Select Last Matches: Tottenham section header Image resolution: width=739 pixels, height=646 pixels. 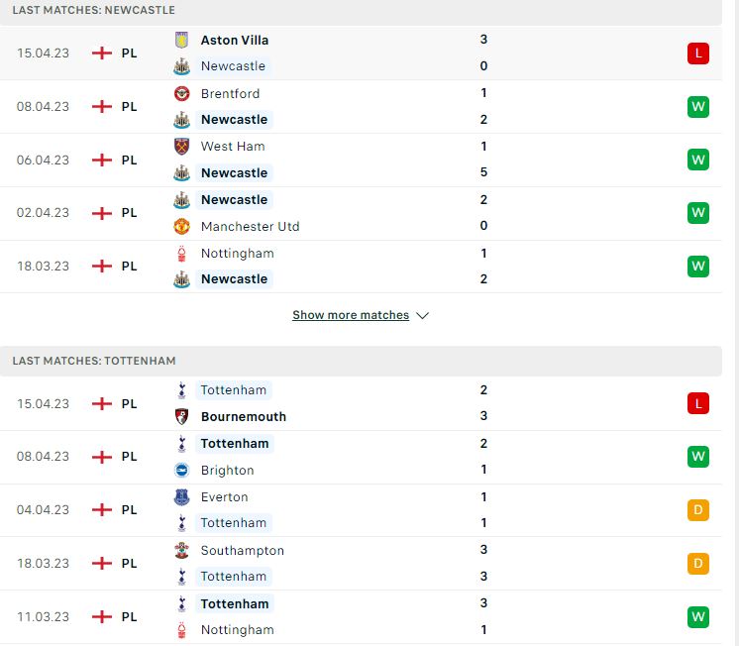pos(361,361)
